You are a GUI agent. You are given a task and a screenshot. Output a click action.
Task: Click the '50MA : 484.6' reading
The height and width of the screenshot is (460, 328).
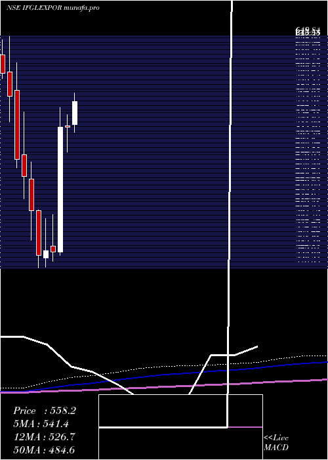click(x=45, y=449)
